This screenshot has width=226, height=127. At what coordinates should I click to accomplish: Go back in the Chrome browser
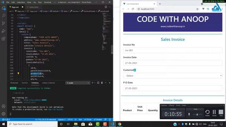(123, 9)
